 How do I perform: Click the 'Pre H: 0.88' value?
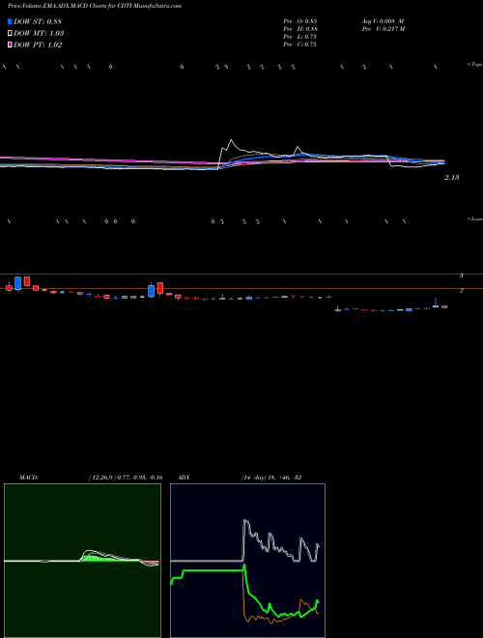coord(300,29)
